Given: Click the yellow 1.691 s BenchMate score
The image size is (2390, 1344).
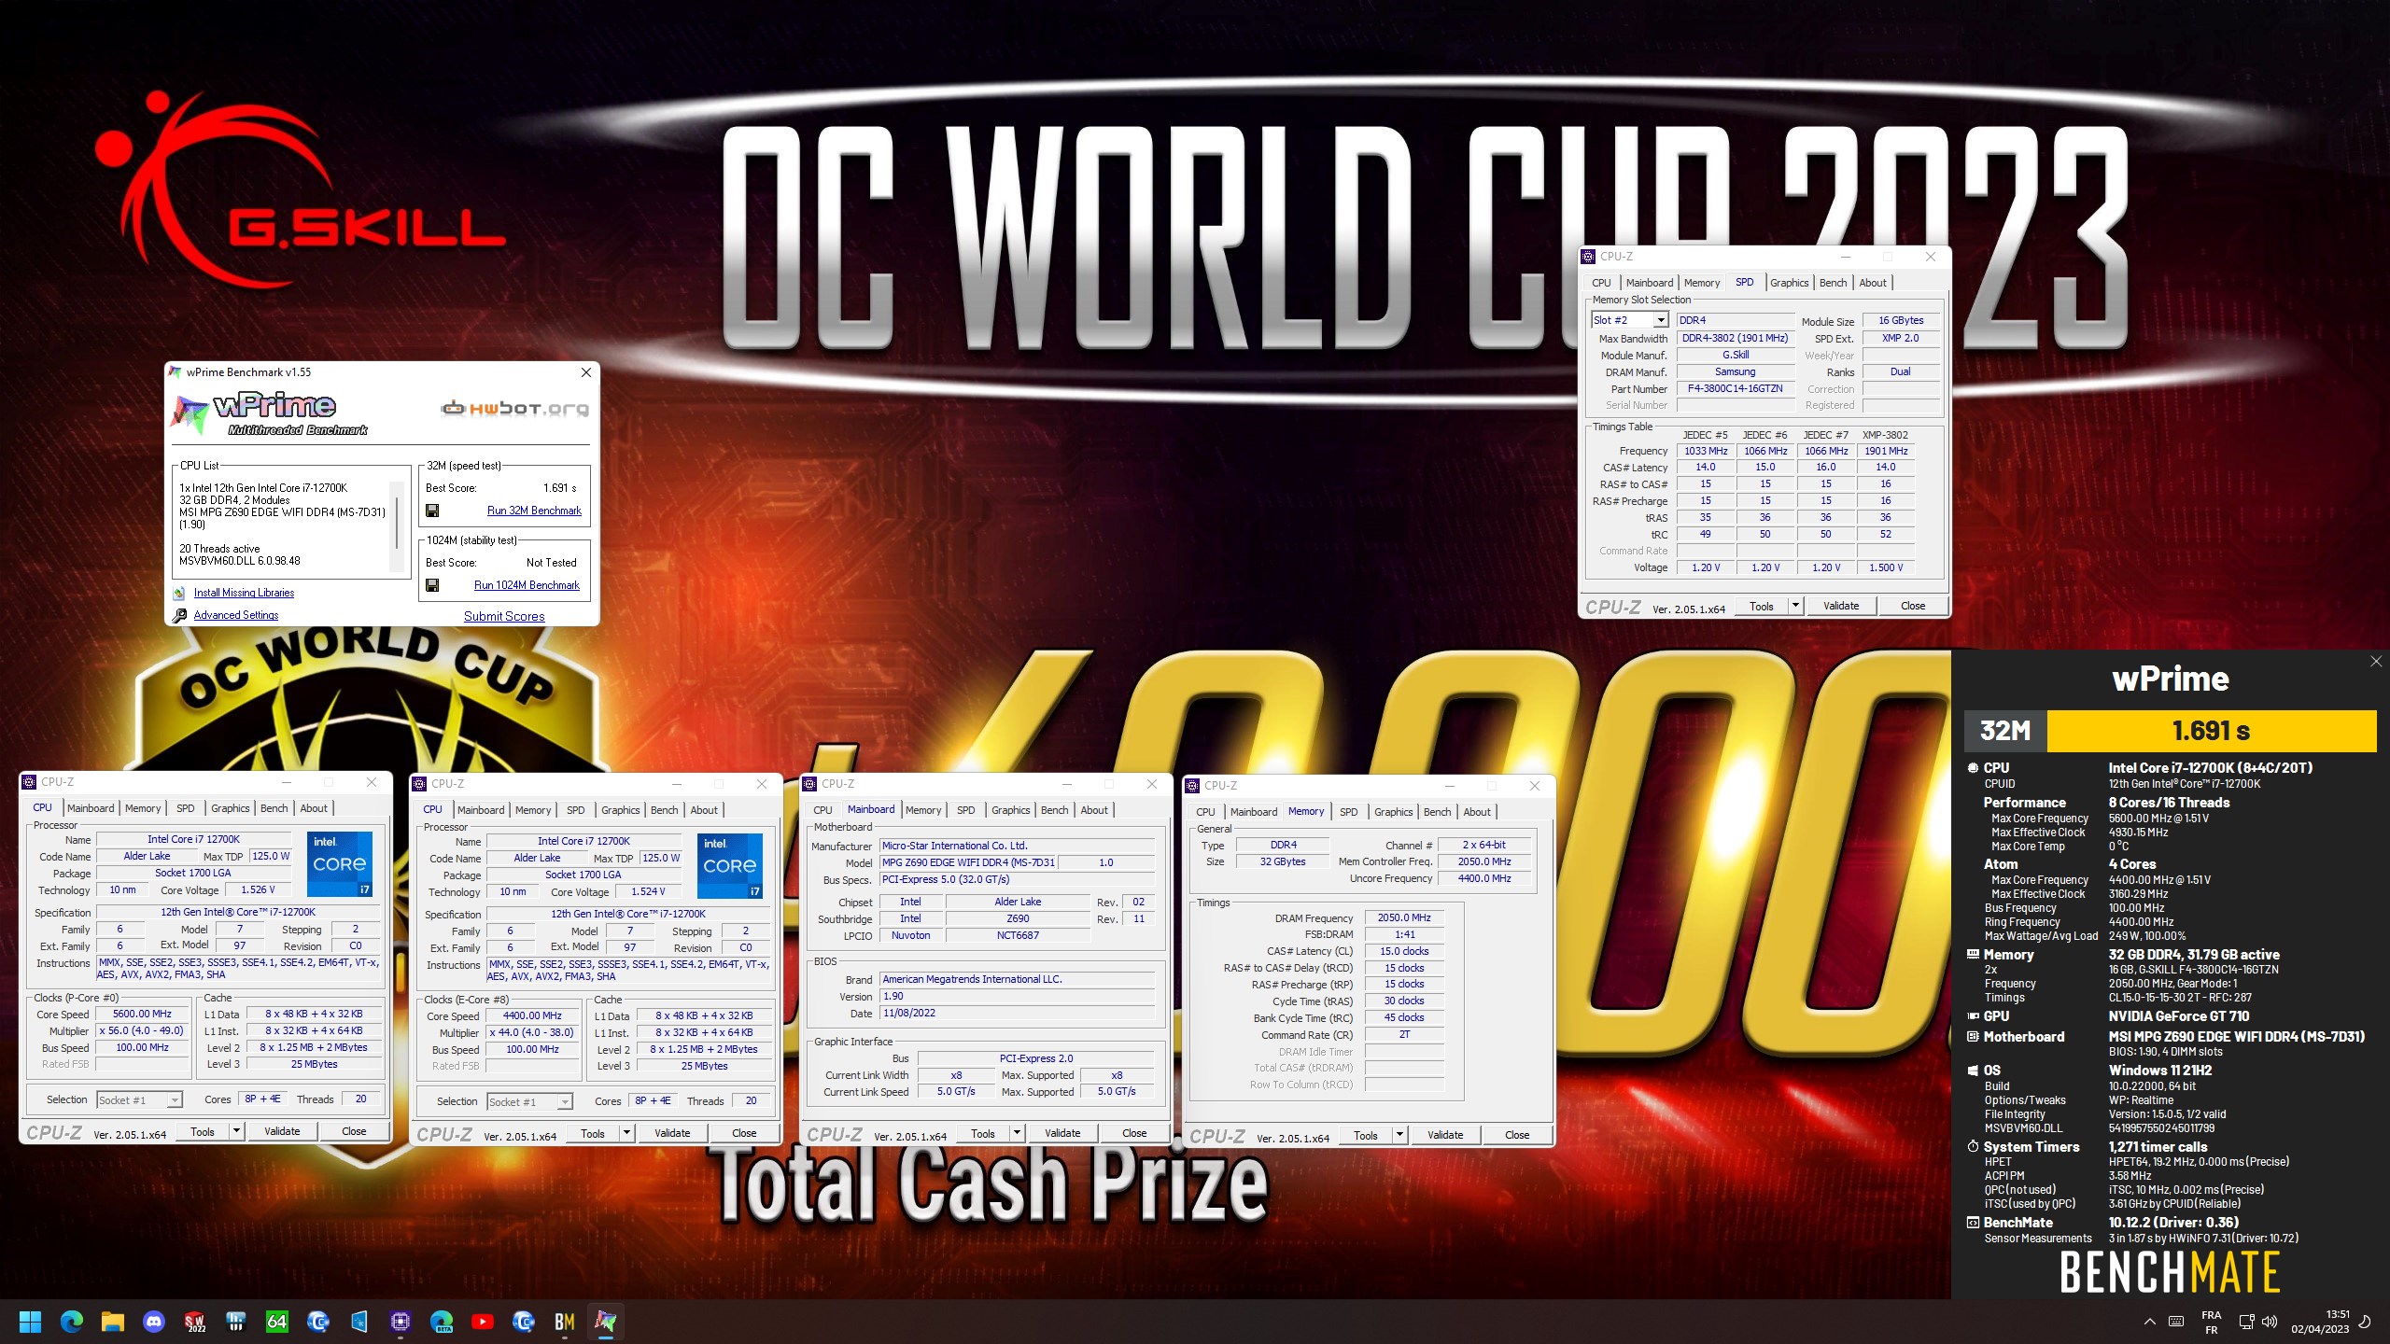Looking at the screenshot, I should (x=2211, y=731).
